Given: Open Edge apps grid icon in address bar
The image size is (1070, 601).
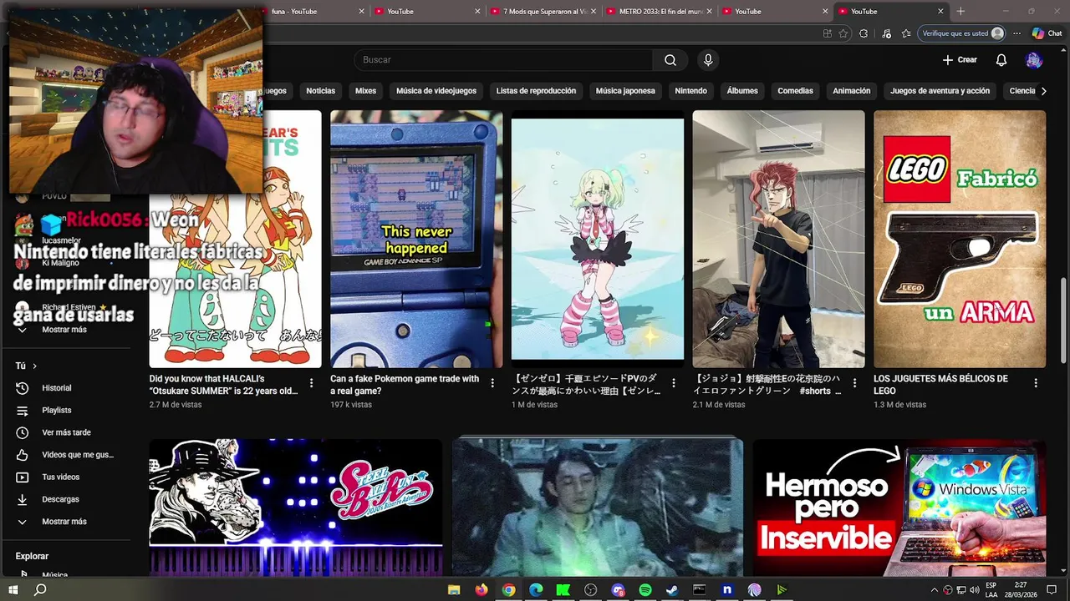Looking at the screenshot, I should (x=827, y=33).
